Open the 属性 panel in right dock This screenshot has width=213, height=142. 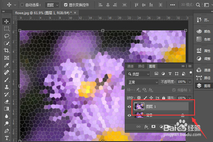pos(203,51)
